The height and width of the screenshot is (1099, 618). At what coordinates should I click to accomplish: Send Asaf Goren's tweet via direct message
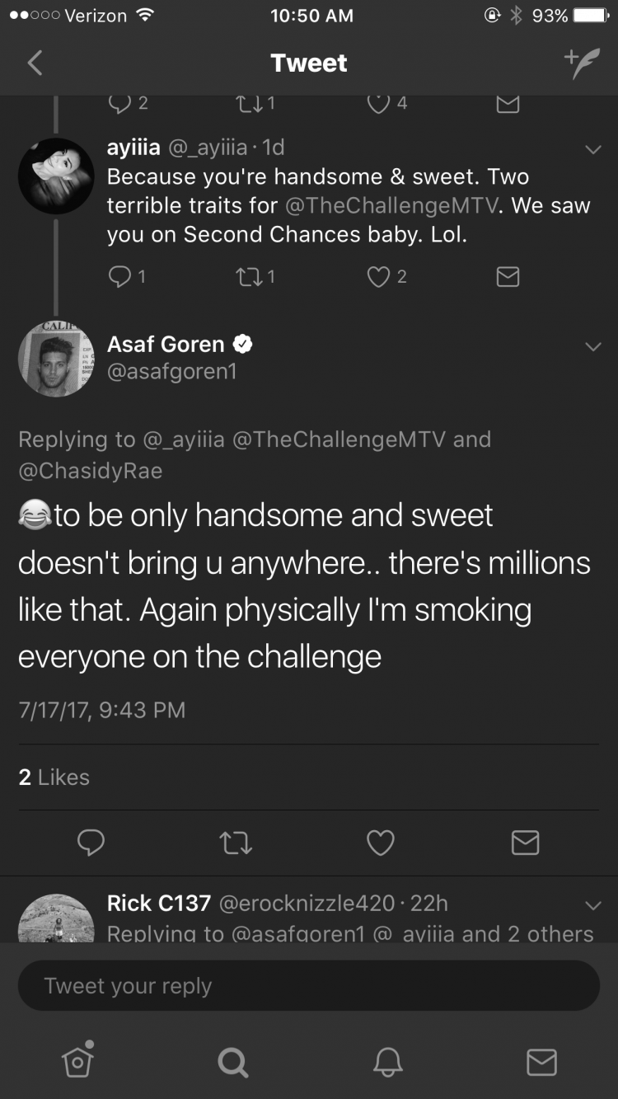pyautogui.click(x=525, y=842)
